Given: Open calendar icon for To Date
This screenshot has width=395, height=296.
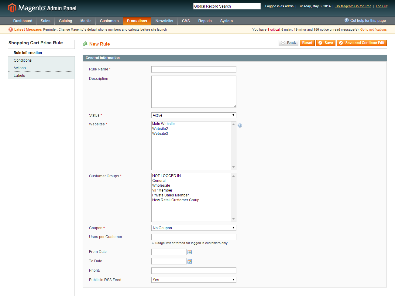Looking at the screenshot, I should [x=190, y=261].
